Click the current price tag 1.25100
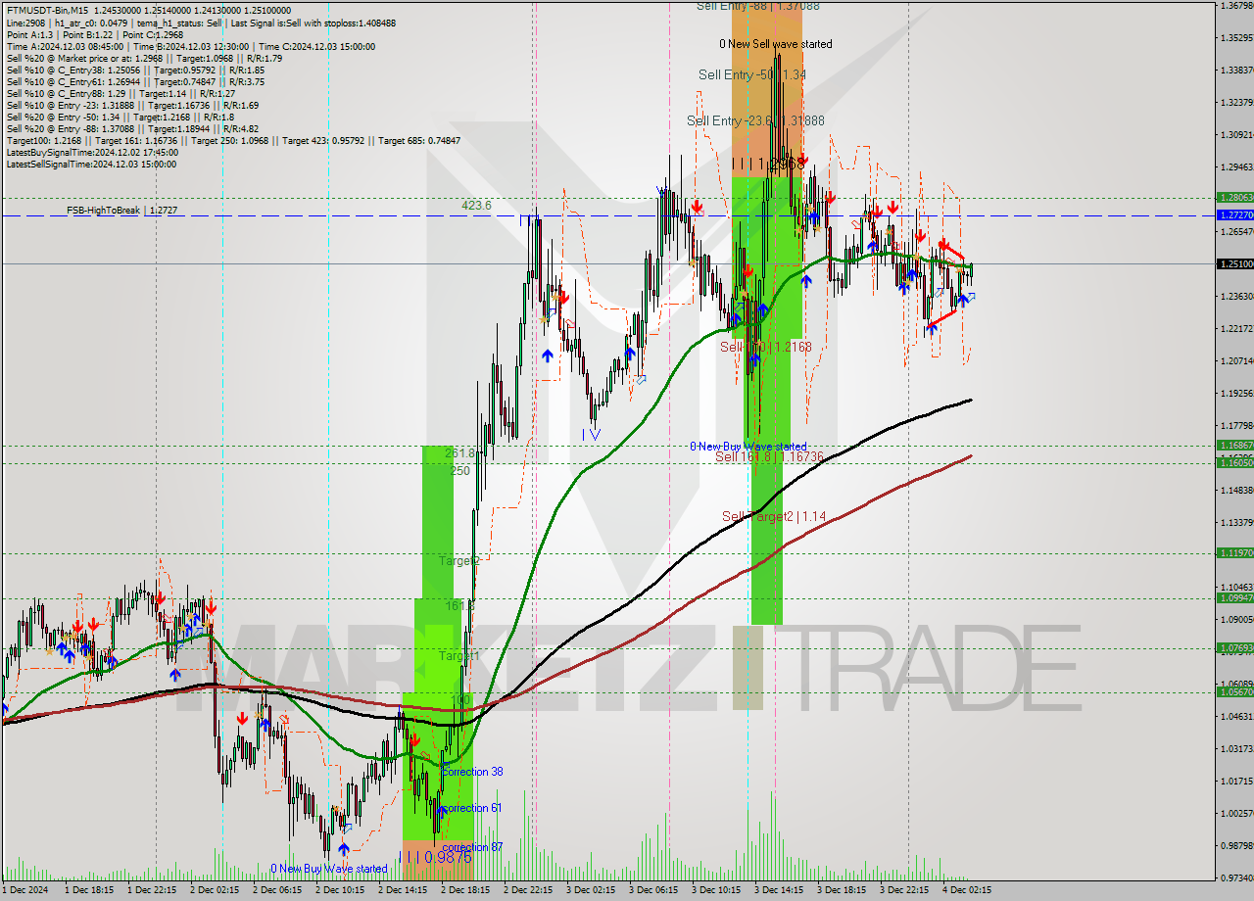 click(x=1235, y=264)
